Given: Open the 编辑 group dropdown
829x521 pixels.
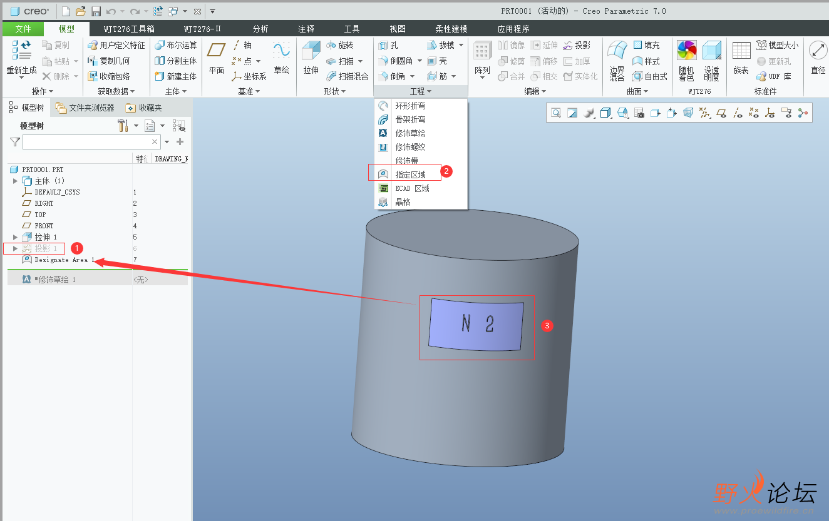Looking at the screenshot, I should (x=535, y=91).
